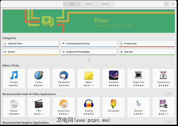
Task: Click the speech bubble icon in Communication & News
Action: coord(63,44)
